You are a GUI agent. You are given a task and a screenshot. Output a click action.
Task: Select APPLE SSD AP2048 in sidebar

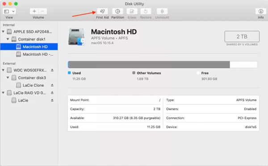click(x=29, y=32)
